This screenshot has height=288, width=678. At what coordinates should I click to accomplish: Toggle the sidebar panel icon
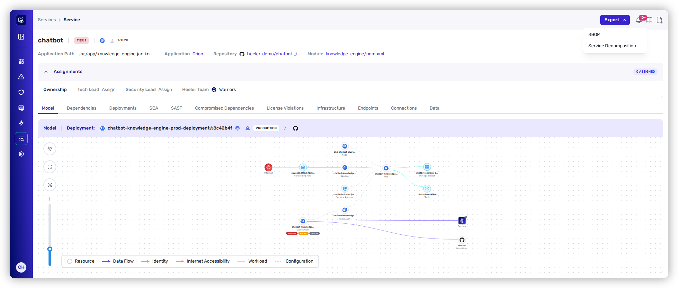[x=21, y=37]
